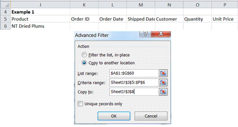The width and height of the screenshot is (238, 127).
Task: Click inside the Copy to field
Action: pyautogui.click(x=134, y=92)
